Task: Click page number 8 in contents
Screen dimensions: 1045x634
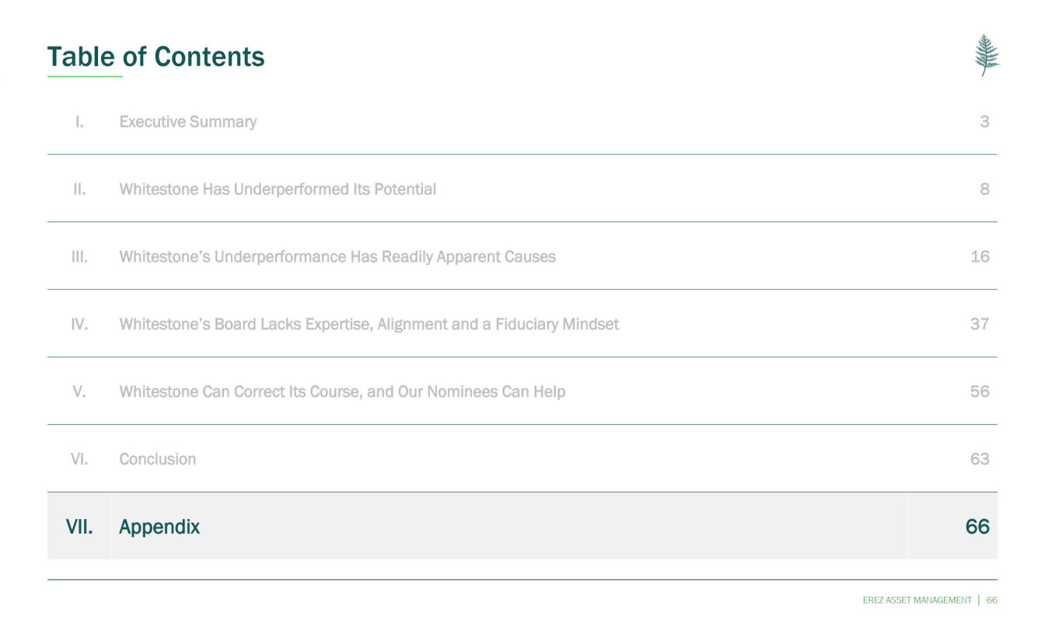Action: [984, 190]
